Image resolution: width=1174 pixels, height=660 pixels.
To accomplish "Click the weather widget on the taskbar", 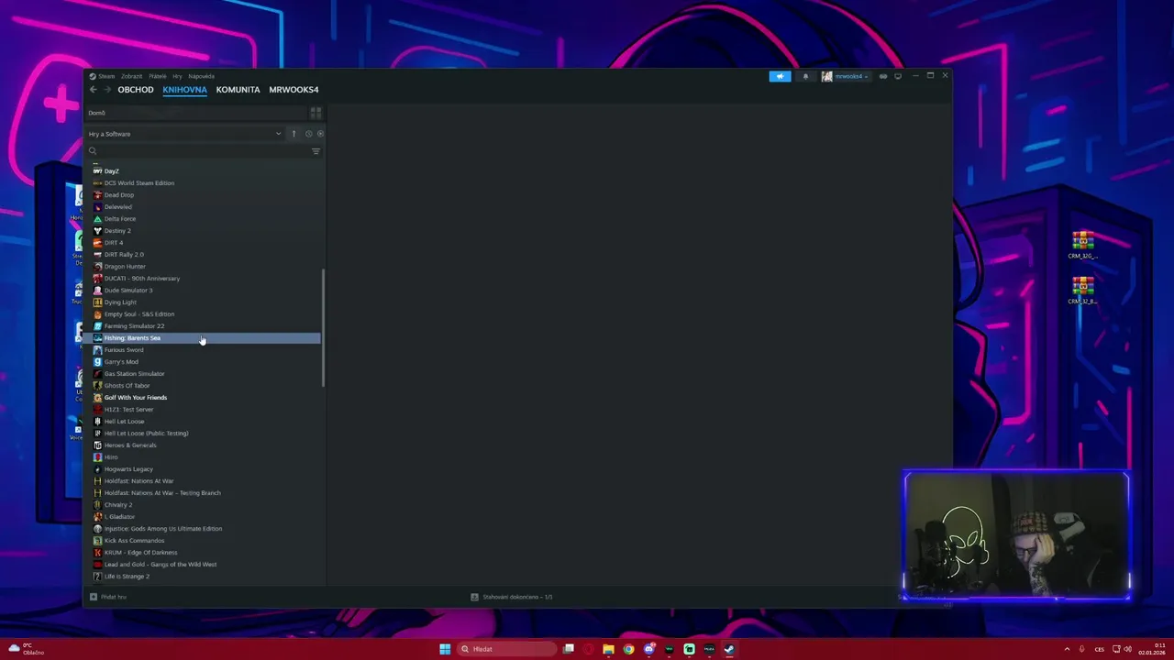I will coord(26,649).
